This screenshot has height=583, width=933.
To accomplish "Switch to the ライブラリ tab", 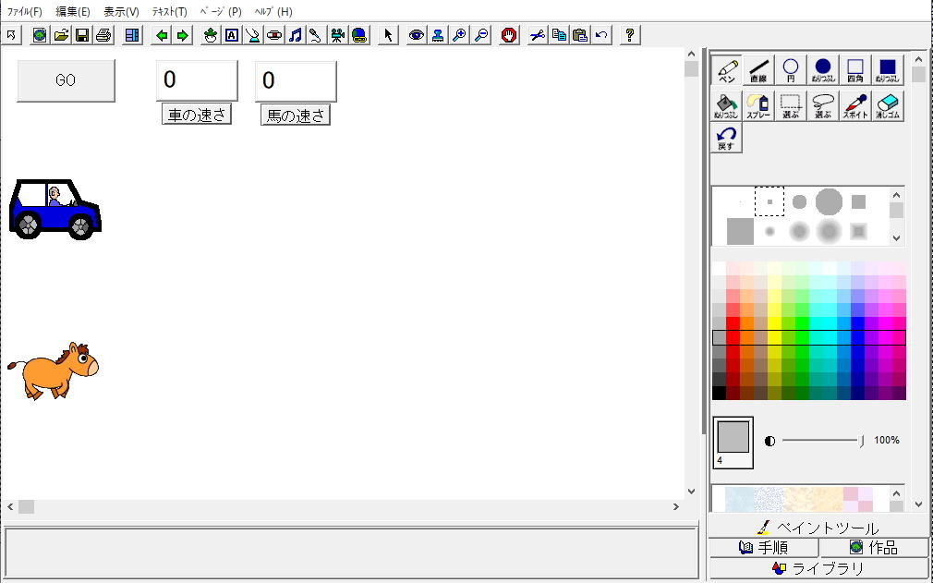I will click(818, 568).
